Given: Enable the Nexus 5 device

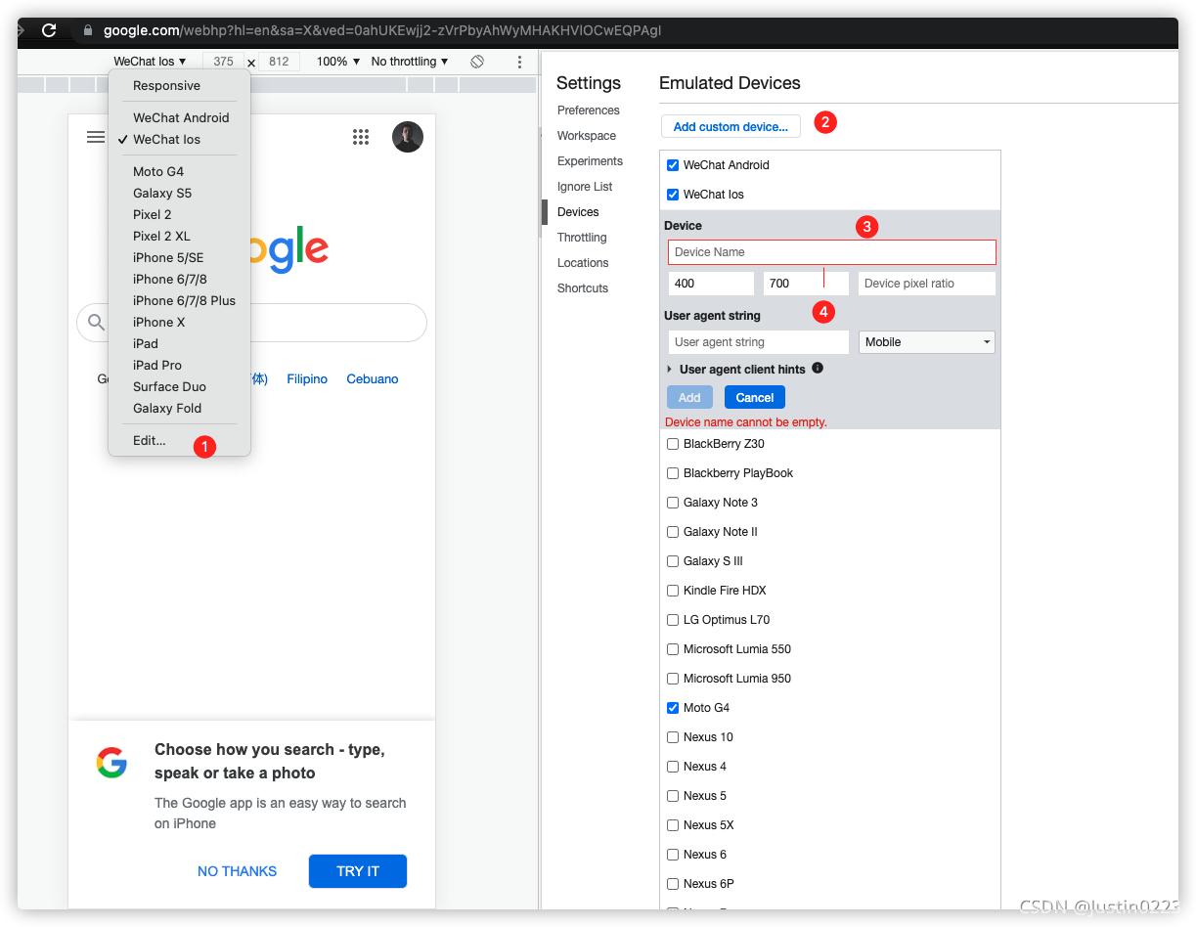Looking at the screenshot, I should 673,796.
